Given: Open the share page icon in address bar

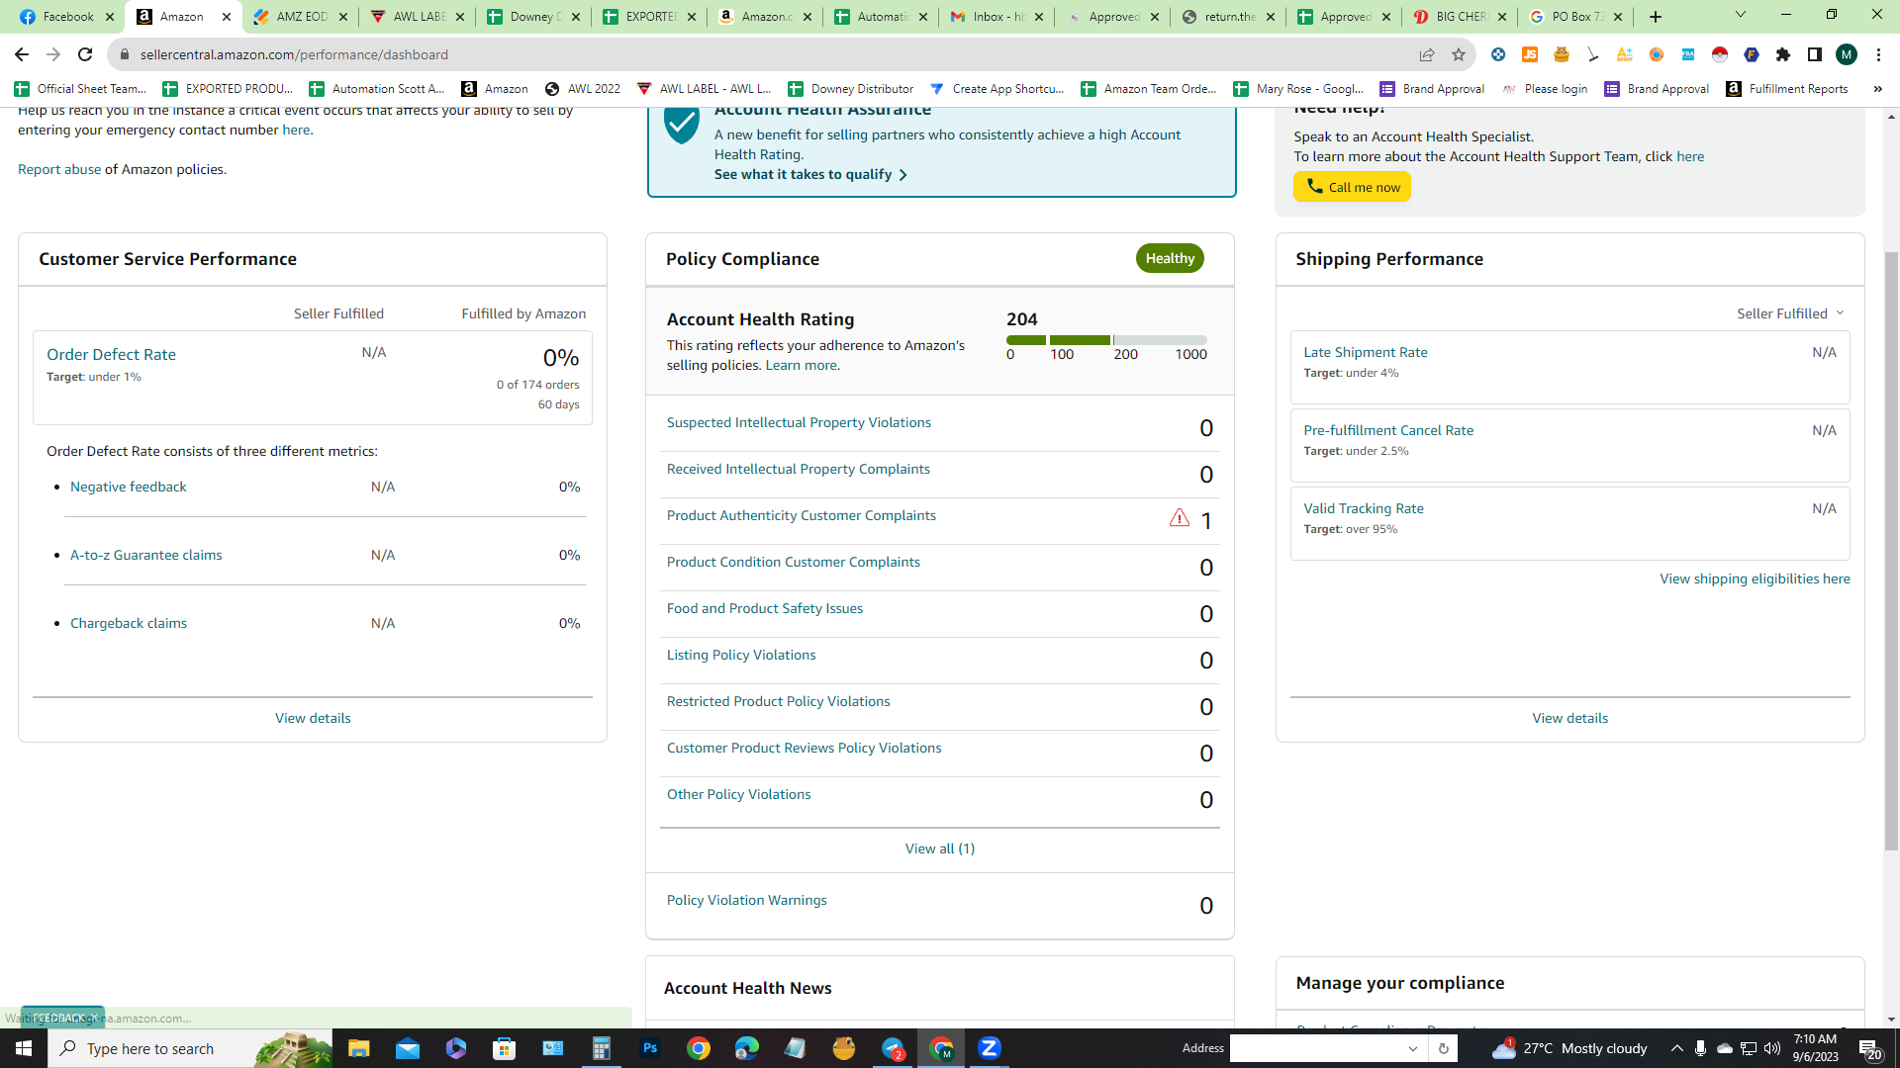Looking at the screenshot, I should tap(1426, 54).
